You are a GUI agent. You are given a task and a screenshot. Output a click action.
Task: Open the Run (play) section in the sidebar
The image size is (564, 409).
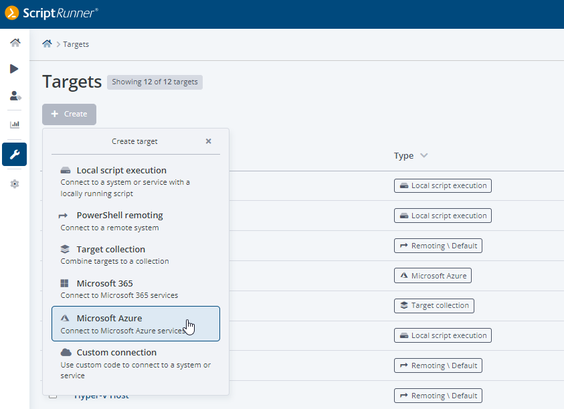tap(14, 69)
